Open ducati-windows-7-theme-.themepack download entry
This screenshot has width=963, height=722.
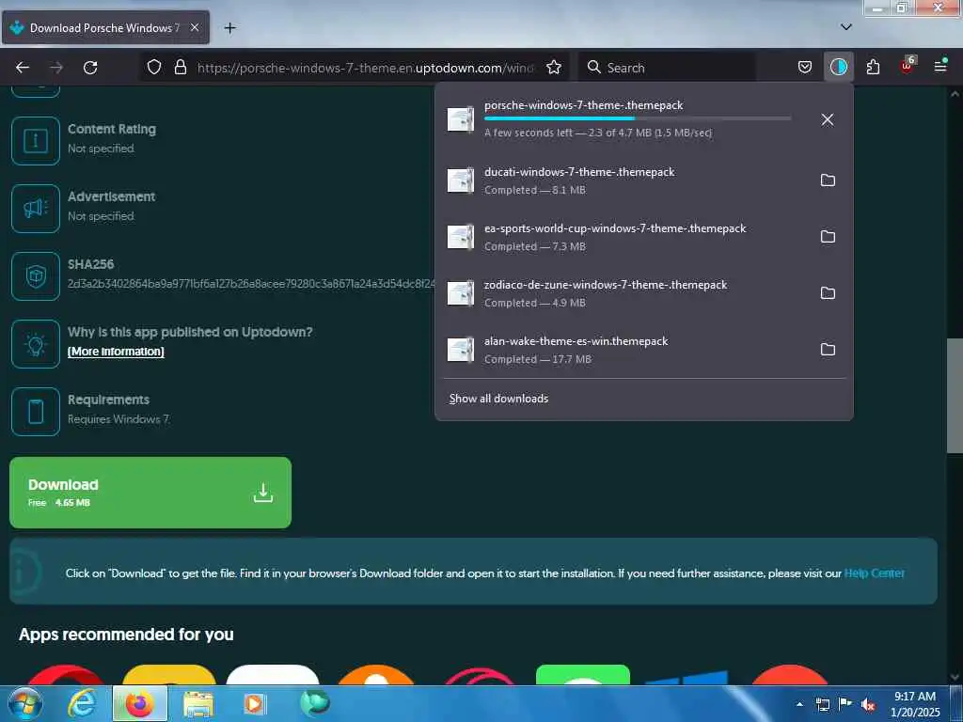(624, 180)
